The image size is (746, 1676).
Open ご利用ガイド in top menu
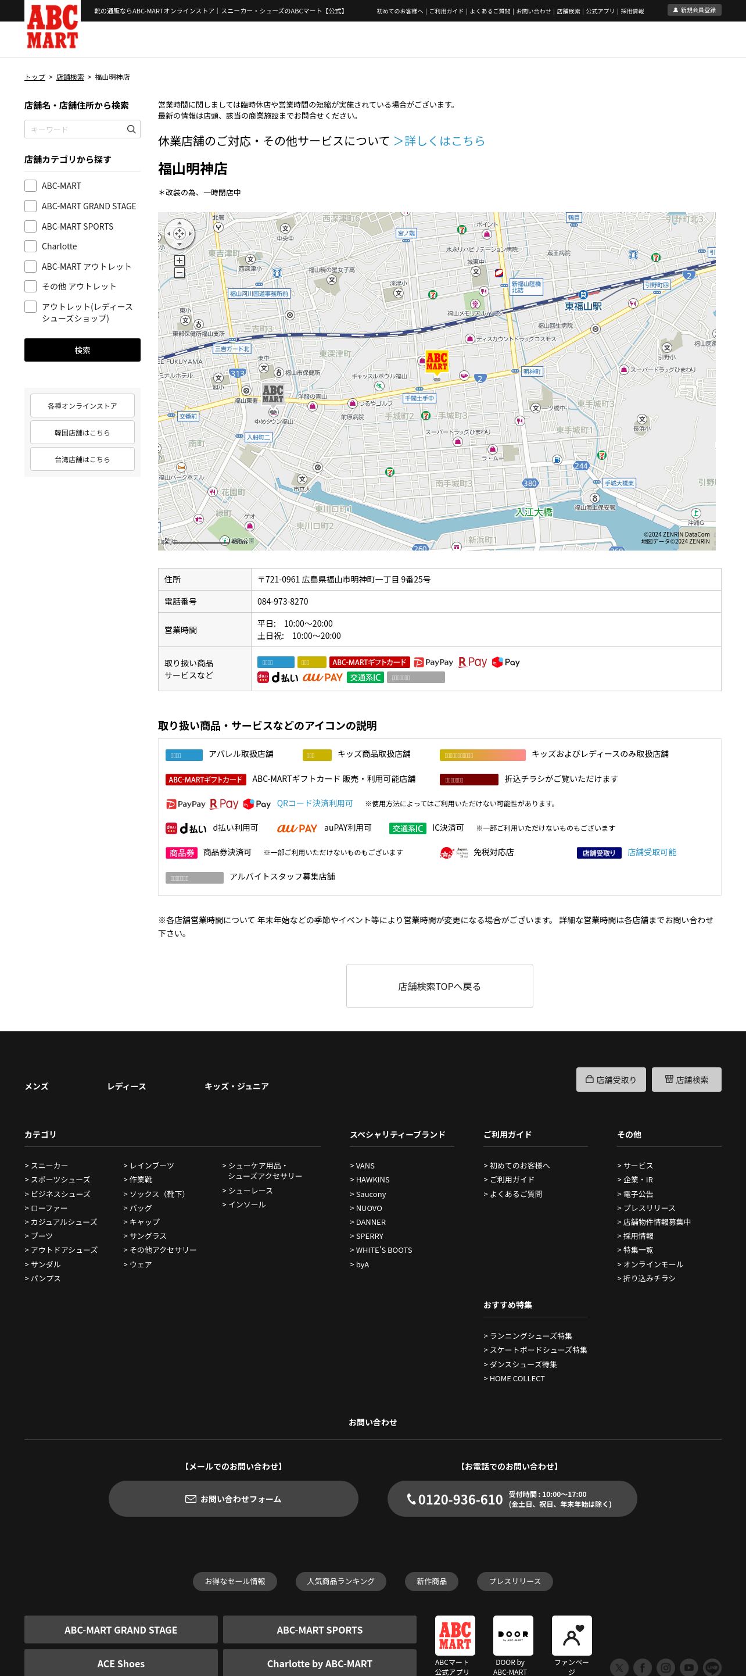point(446,11)
